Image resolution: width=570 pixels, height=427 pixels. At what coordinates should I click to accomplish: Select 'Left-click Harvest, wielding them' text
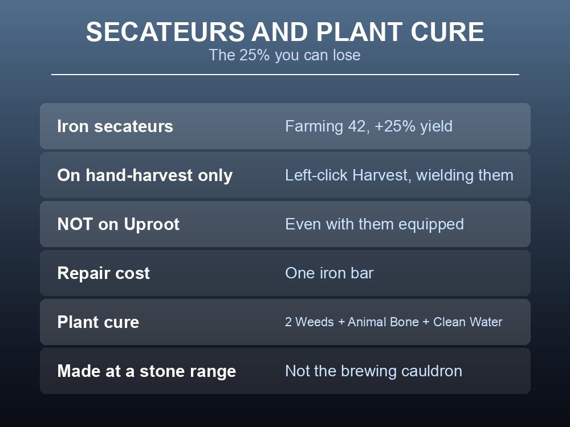pyautogui.click(x=399, y=175)
